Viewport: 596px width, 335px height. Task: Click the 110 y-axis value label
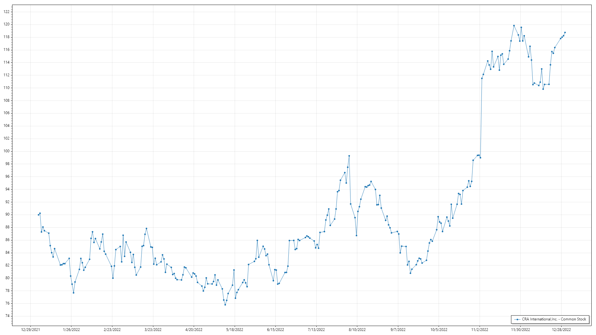[x=7, y=88]
